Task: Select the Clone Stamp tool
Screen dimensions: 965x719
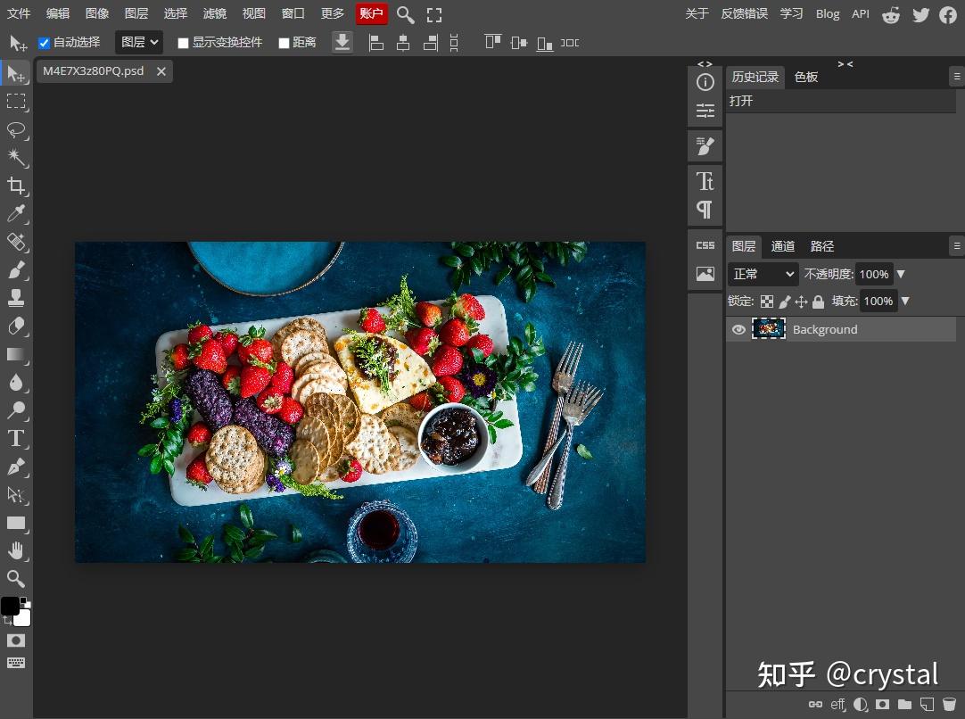Action: (16, 298)
